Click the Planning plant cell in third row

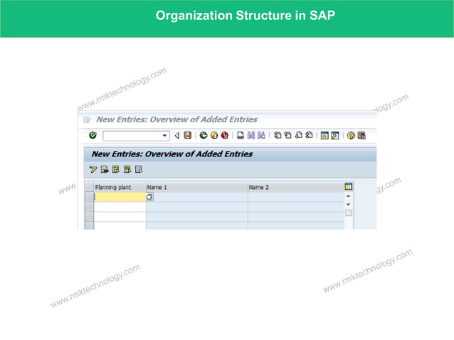tap(120, 216)
